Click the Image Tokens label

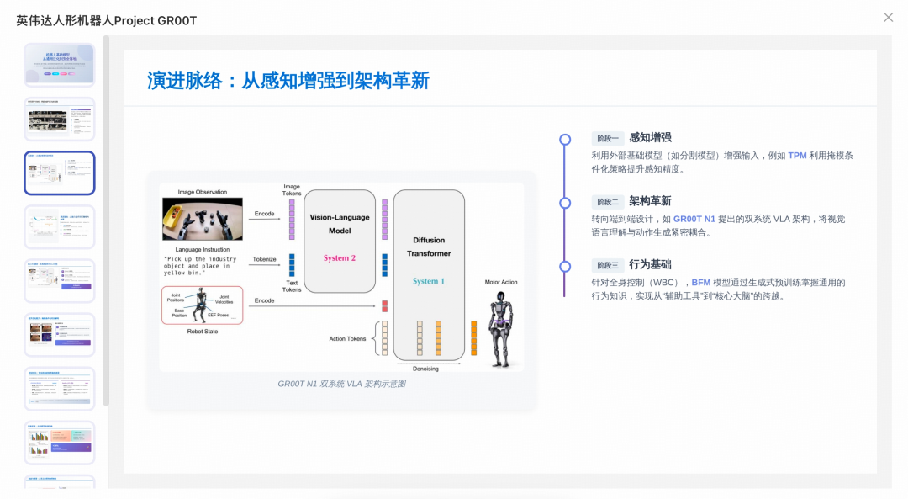(291, 189)
